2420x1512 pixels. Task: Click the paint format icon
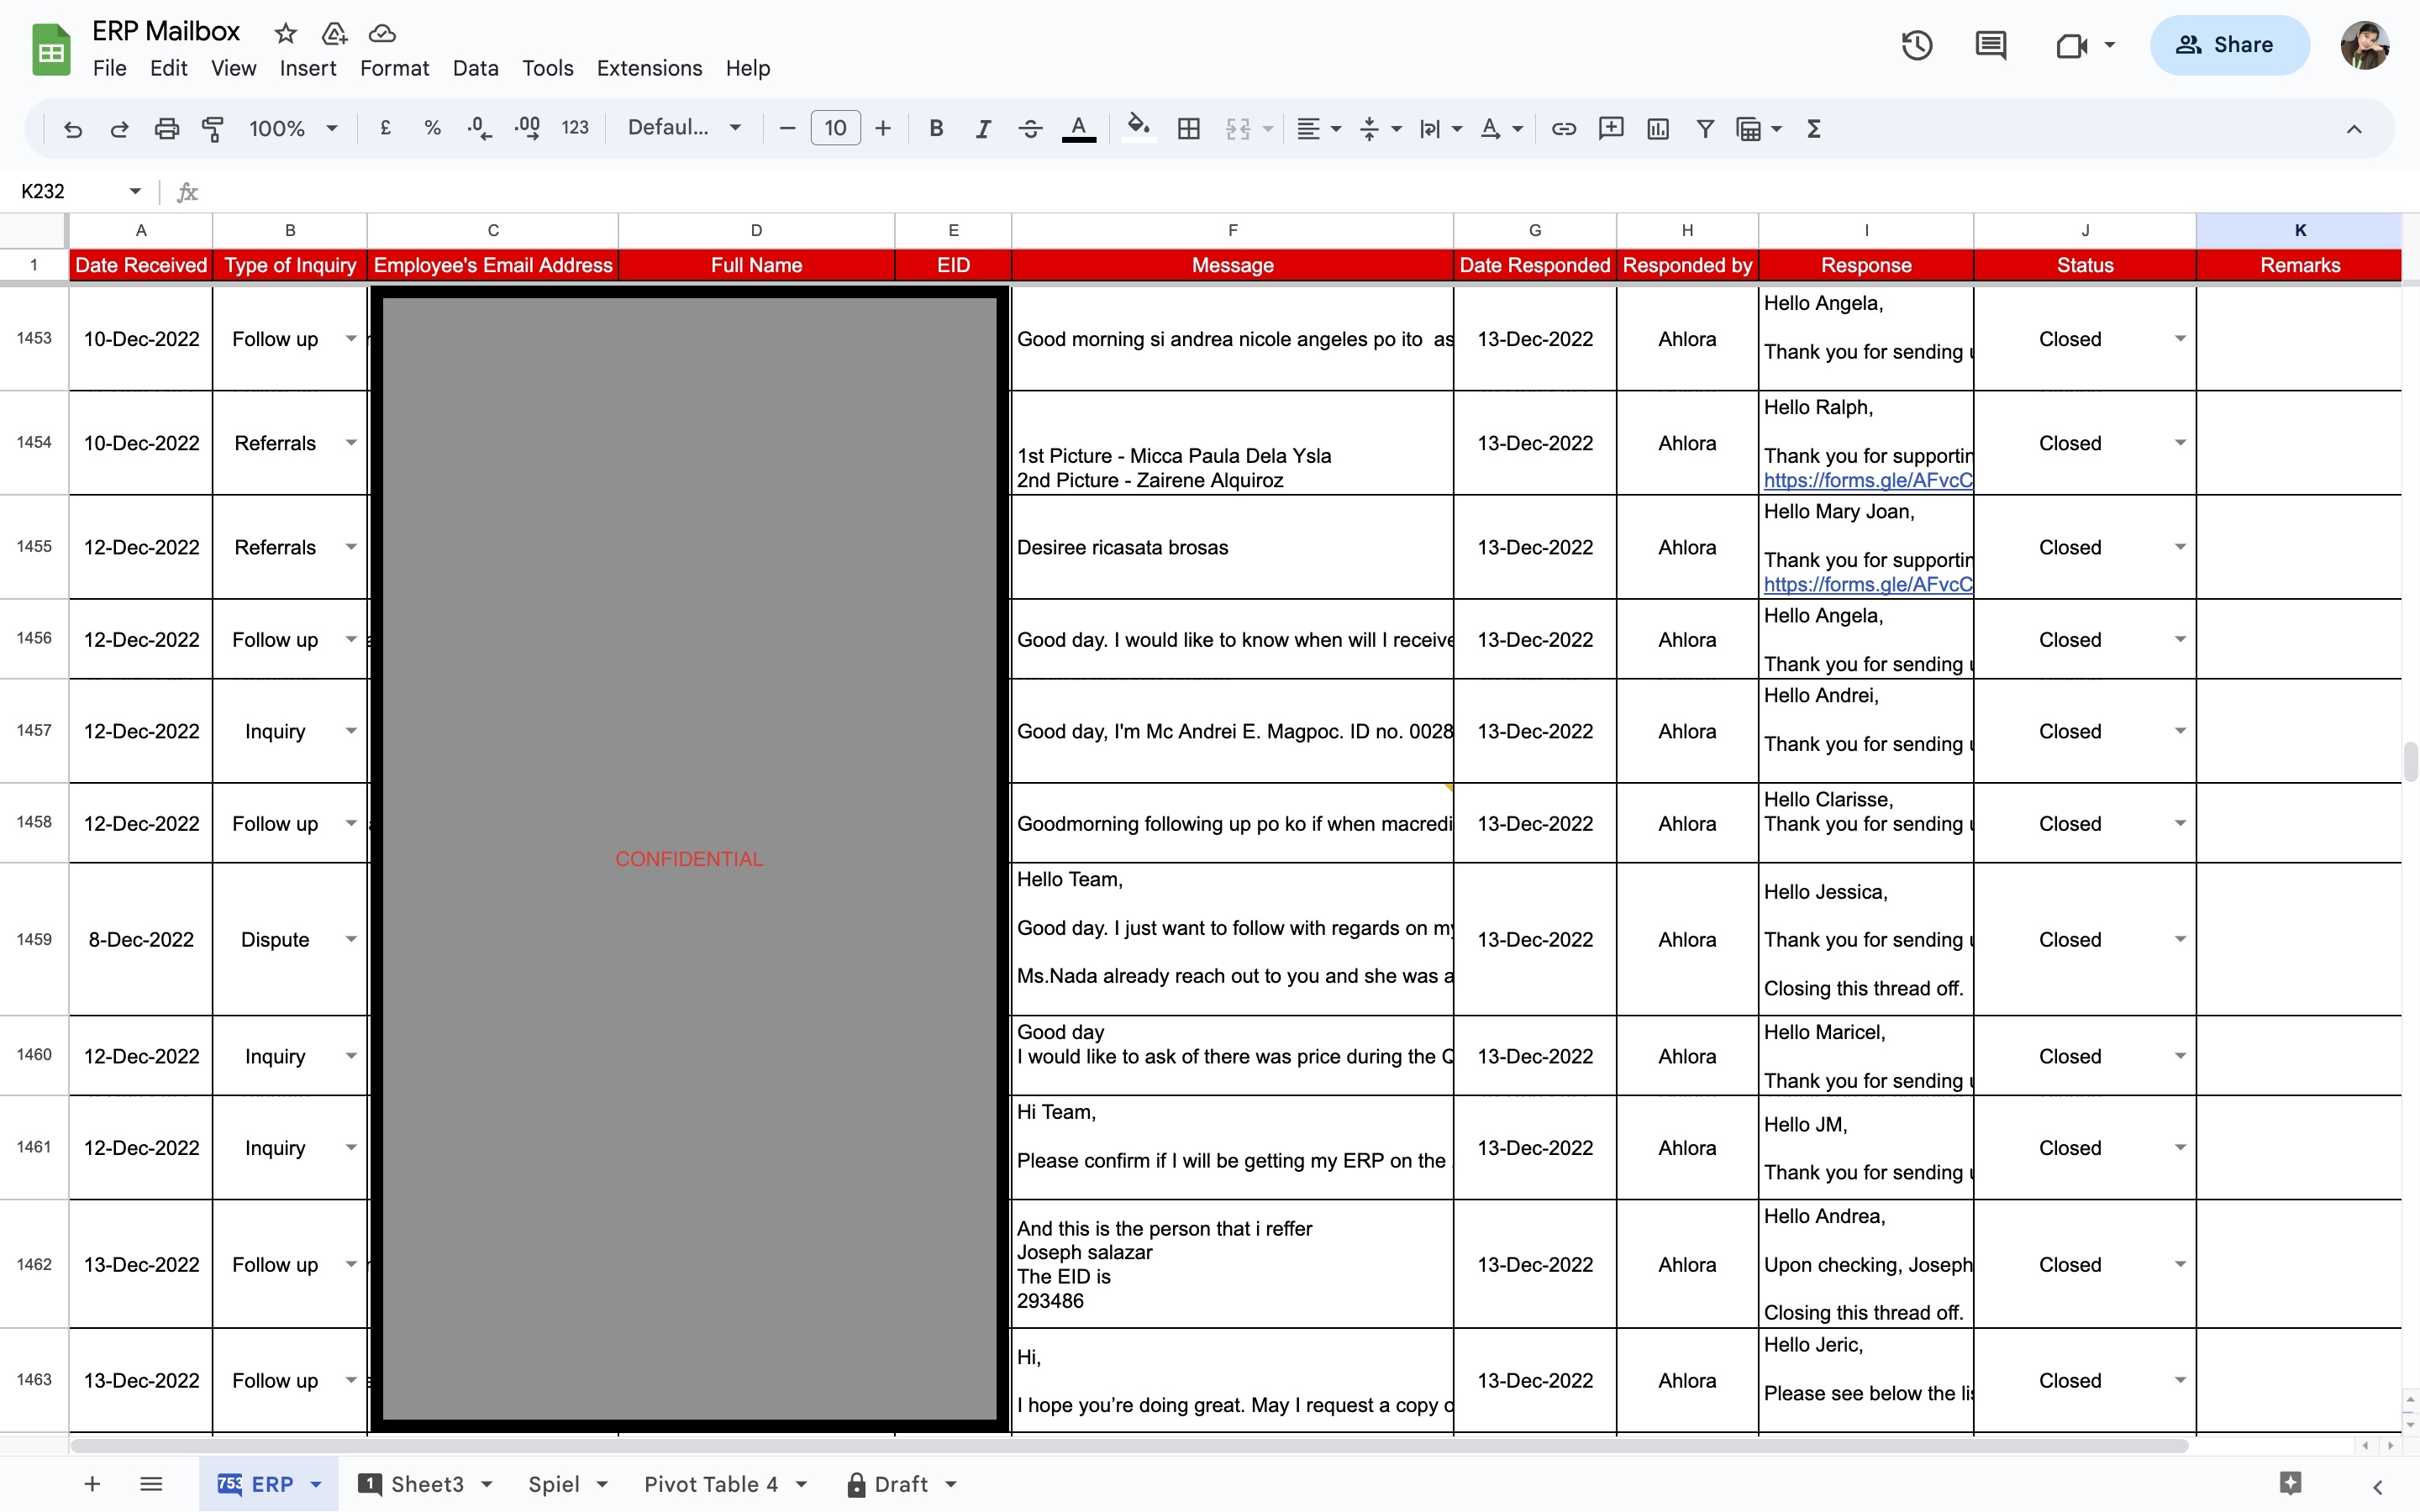click(212, 129)
